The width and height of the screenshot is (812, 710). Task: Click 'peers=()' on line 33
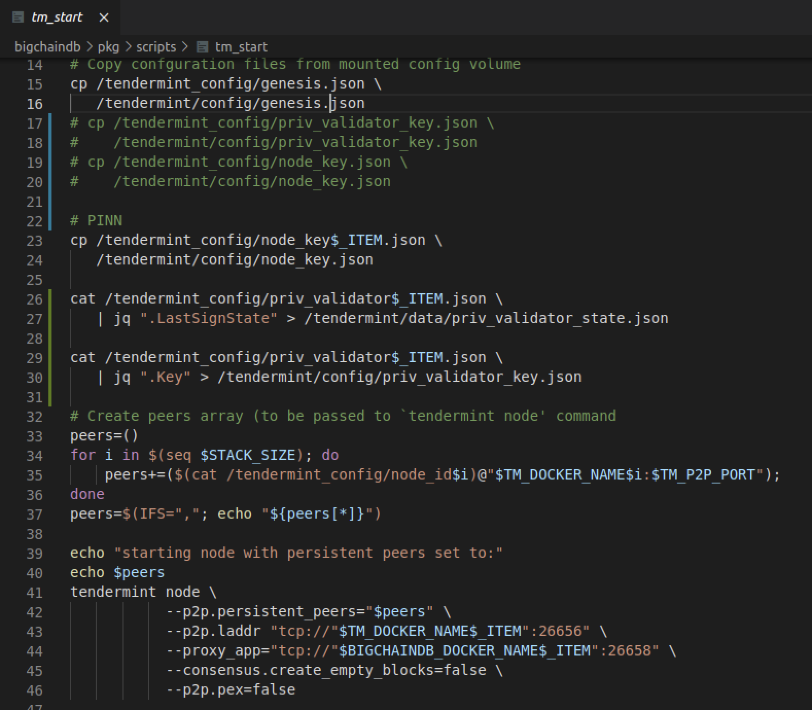click(104, 436)
